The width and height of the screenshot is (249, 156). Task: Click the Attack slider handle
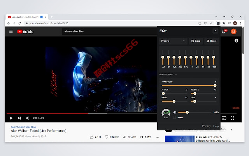click(x=163, y=94)
